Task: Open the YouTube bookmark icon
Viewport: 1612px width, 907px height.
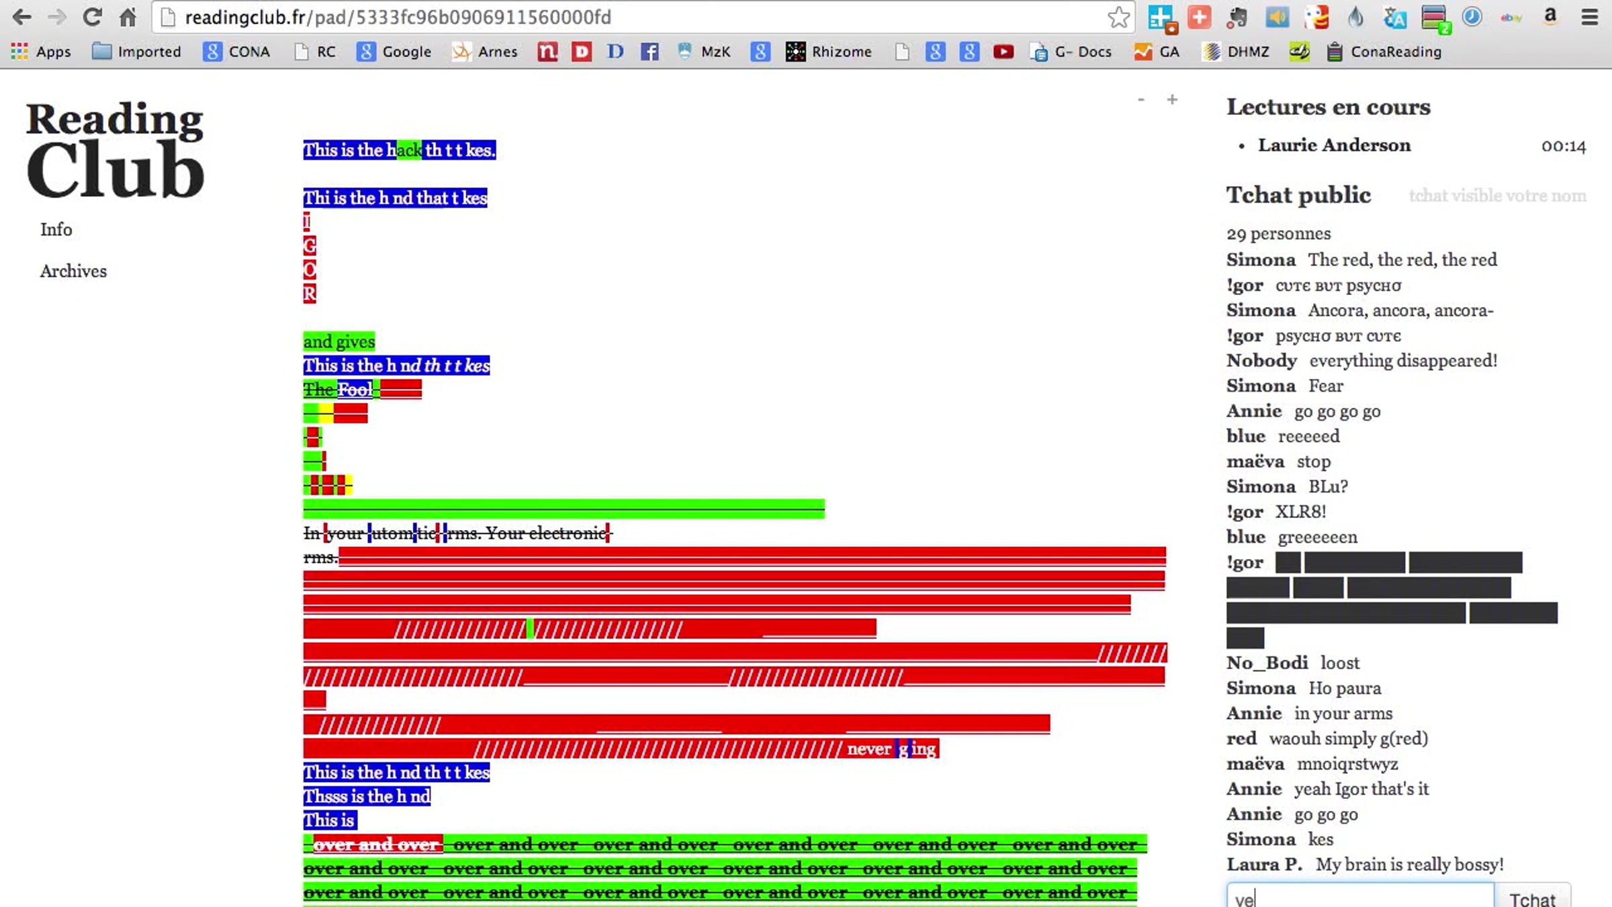Action: pos(1003,52)
